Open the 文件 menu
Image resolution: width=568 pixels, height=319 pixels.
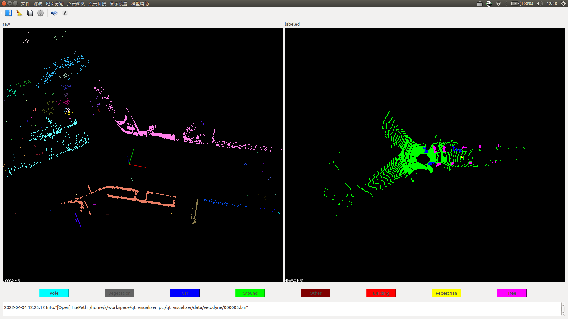25,4
